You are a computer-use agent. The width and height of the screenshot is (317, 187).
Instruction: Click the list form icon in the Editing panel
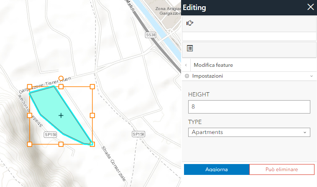190,48
